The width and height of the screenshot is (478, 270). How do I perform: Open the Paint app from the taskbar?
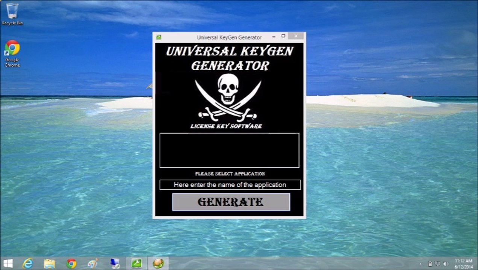93,264
